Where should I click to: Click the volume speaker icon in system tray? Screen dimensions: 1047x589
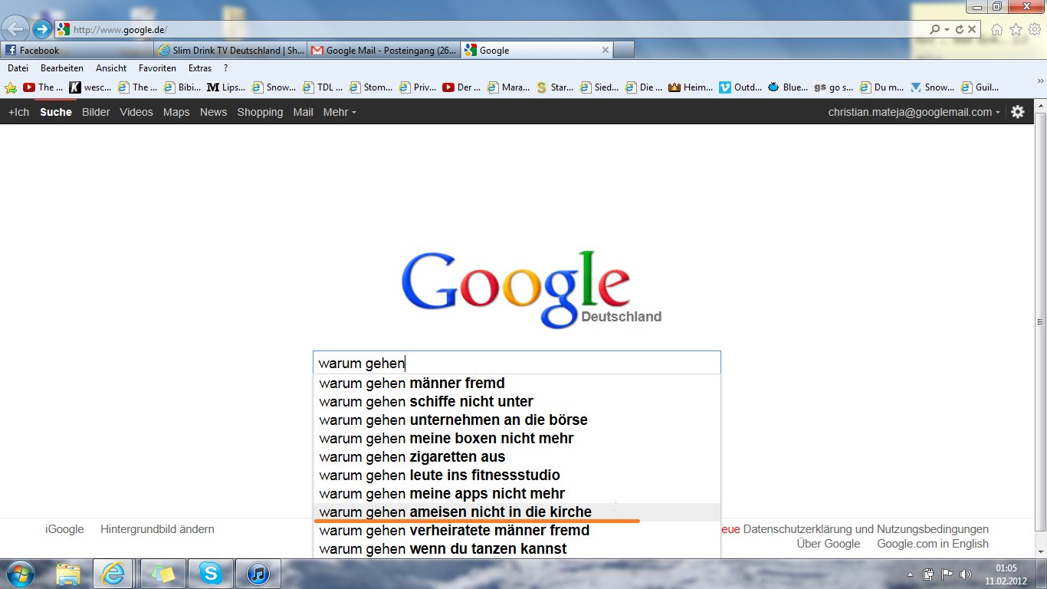pos(965,574)
